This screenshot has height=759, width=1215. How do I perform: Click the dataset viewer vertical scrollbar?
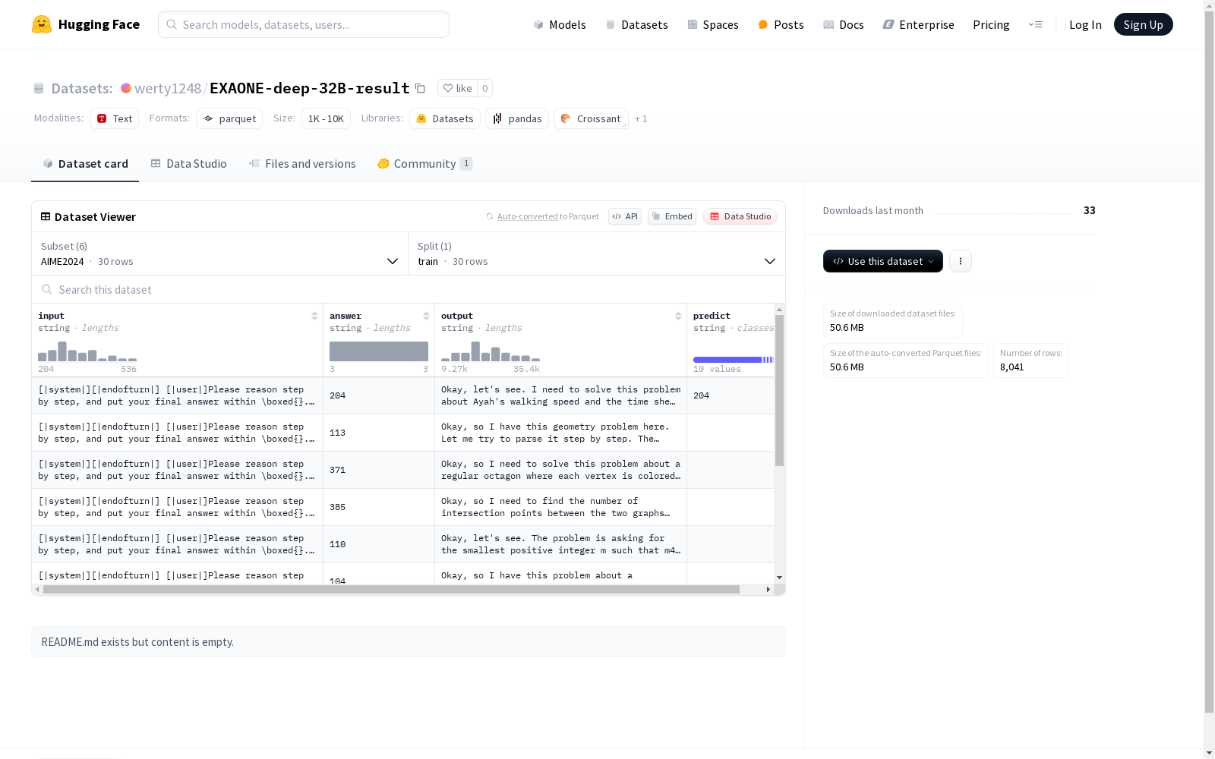(x=779, y=390)
